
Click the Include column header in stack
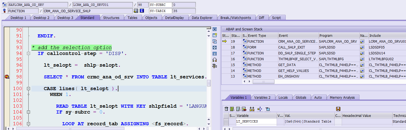pyautogui.click(x=387, y=36)
